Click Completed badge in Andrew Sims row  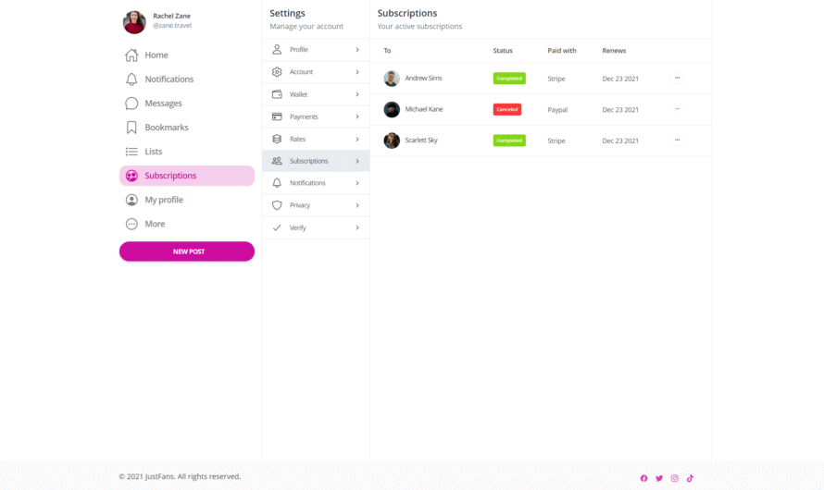coord(509,79)
